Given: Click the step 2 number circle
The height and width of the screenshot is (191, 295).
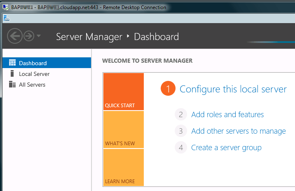Looking at the screenshot, I should pyautogui.click(x=181, y=114).
